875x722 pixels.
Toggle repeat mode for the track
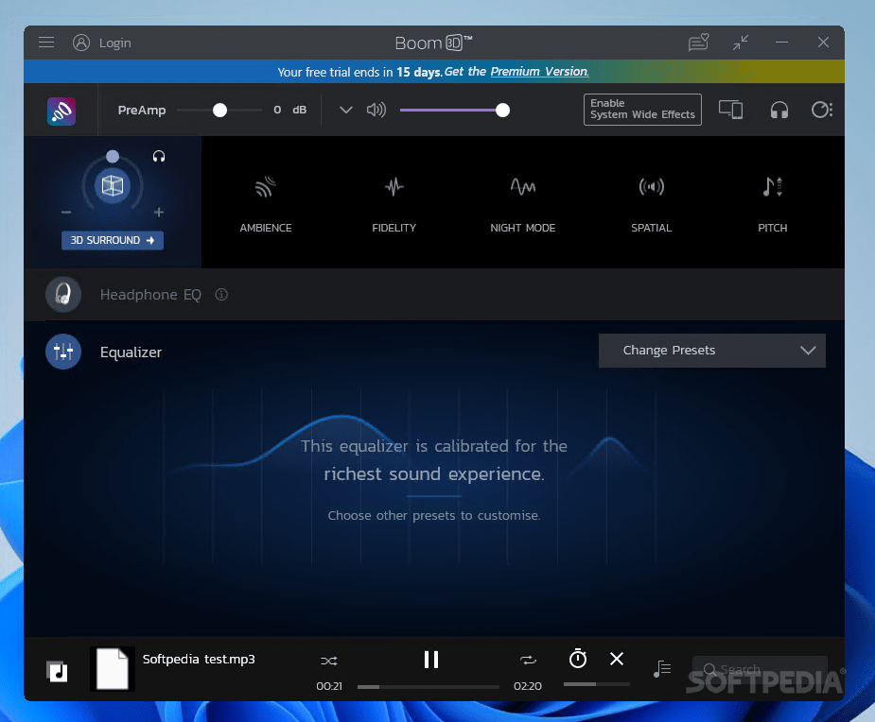(527, 660)
